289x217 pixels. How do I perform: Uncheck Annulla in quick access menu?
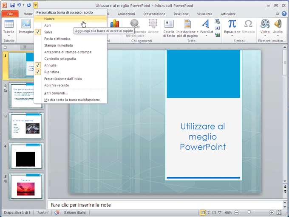coord(70,65)
